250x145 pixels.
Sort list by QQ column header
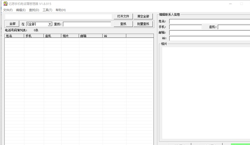click(114, 36)
